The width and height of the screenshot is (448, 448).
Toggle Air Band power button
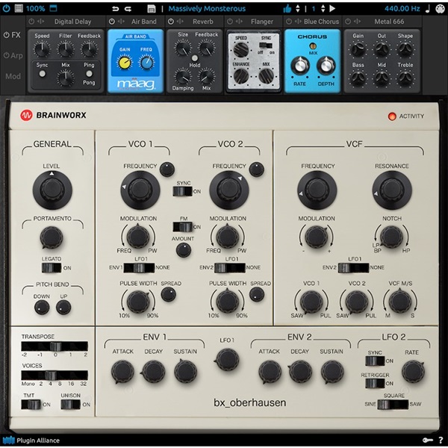(112, 22)
